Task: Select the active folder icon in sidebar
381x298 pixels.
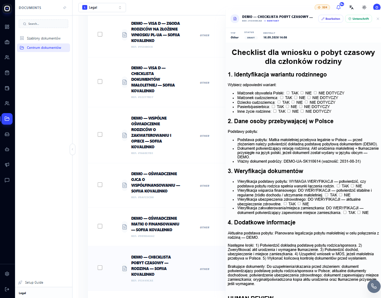Action: tap(7, 119)
